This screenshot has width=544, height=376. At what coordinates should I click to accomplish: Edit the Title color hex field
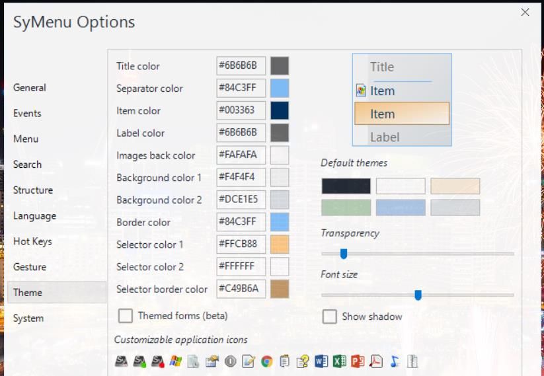click(241, 66)
